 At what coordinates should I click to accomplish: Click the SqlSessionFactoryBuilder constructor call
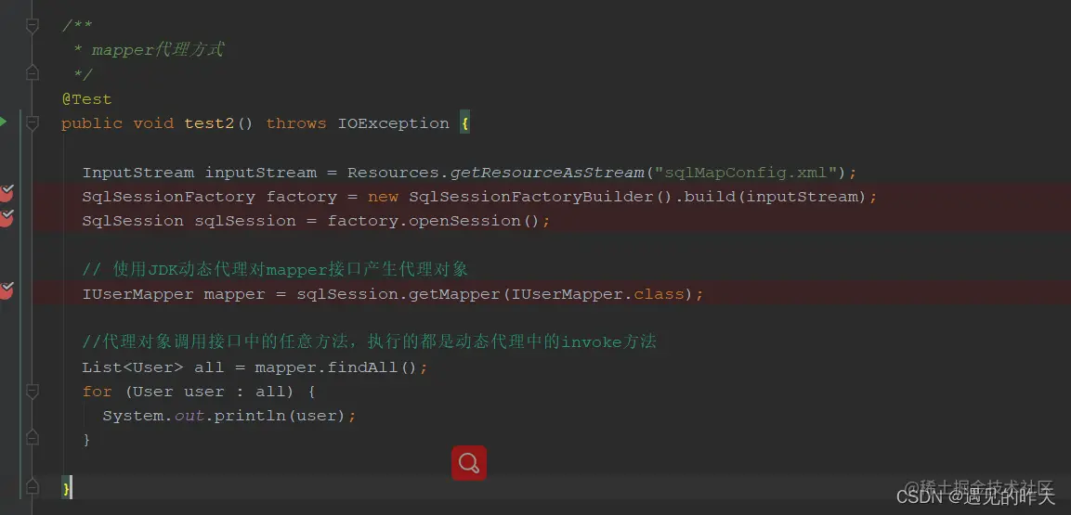click(530, 197)
